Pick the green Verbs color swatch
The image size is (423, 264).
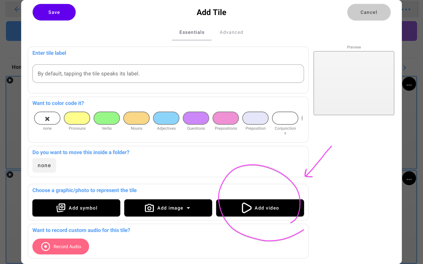tap(107, 118)
